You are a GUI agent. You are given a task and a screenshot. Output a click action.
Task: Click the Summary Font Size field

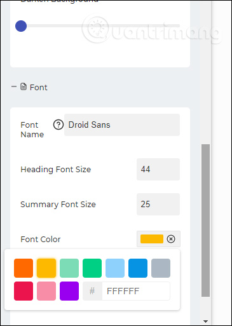click(x=158, y=204)
